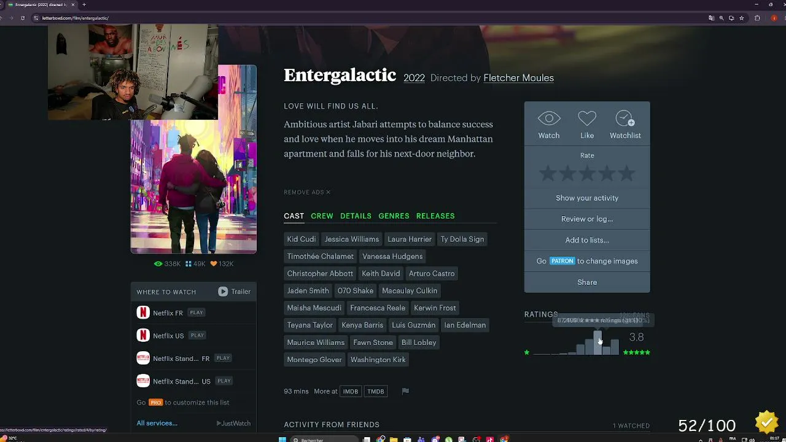Screen dimensions: 786x442
Task: Click Netflix Standard US icon
Action: click(143, 381)
